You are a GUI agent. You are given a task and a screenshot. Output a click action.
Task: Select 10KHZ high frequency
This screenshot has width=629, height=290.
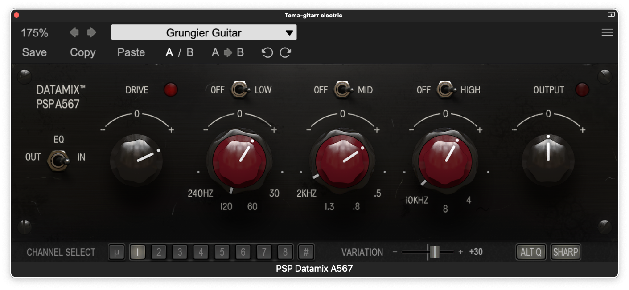pyautogui.click(x=416, y=201)
